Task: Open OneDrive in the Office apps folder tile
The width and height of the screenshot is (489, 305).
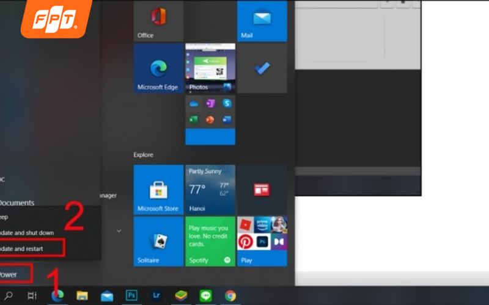Action: [194, 104]
